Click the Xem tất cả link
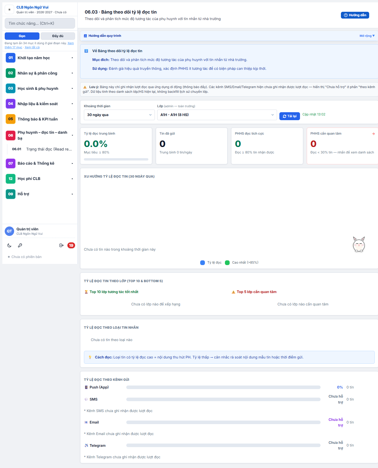378x468 pixels. tap(32, 47)
